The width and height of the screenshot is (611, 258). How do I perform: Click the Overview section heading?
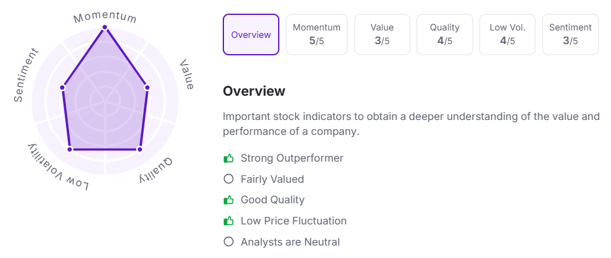point(254,91)
